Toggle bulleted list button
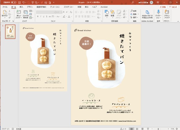The height and width of the screenshot is (130, 180). pos(76,12)
